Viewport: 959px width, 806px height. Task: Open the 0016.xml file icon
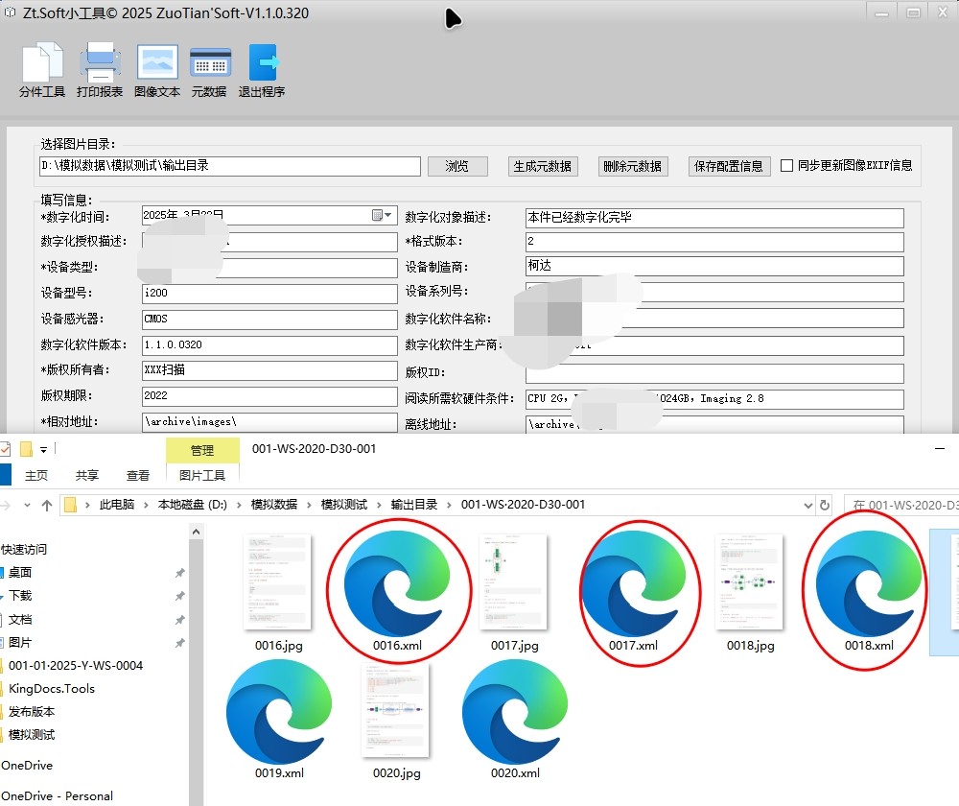click(x=398, y=585)
